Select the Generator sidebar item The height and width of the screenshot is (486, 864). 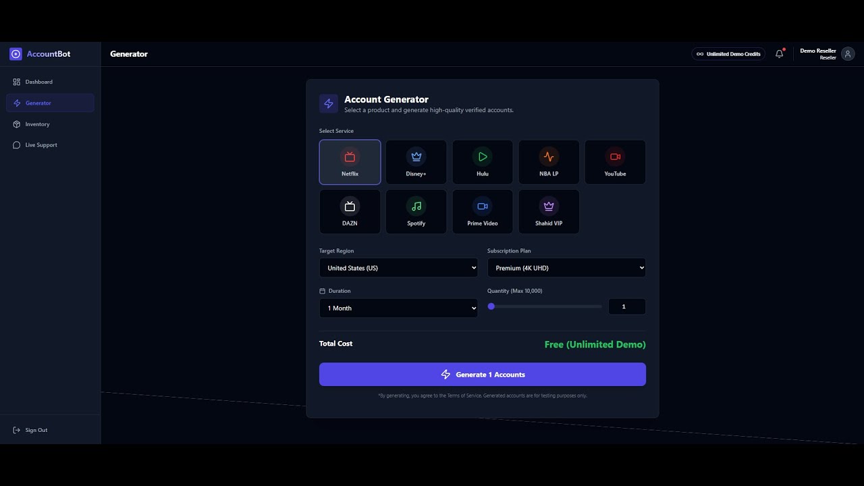pos(50,103)
